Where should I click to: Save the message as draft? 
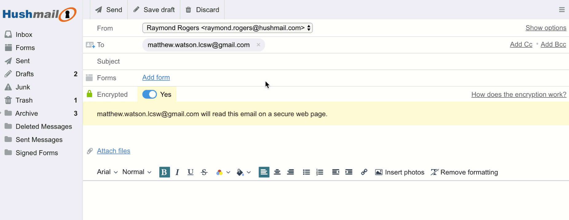[154, 10]
